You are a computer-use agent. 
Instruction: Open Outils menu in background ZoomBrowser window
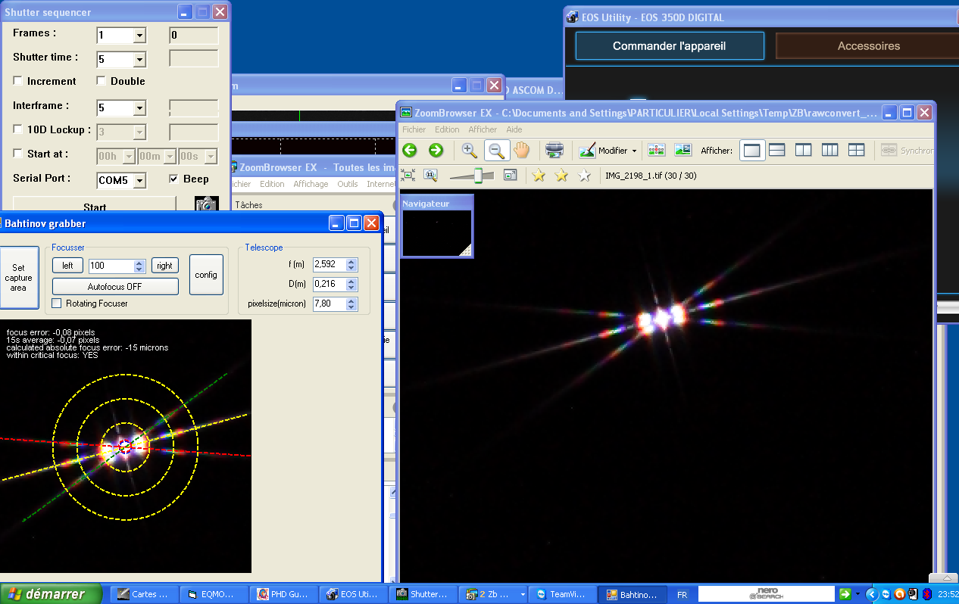tap(348, 184)
